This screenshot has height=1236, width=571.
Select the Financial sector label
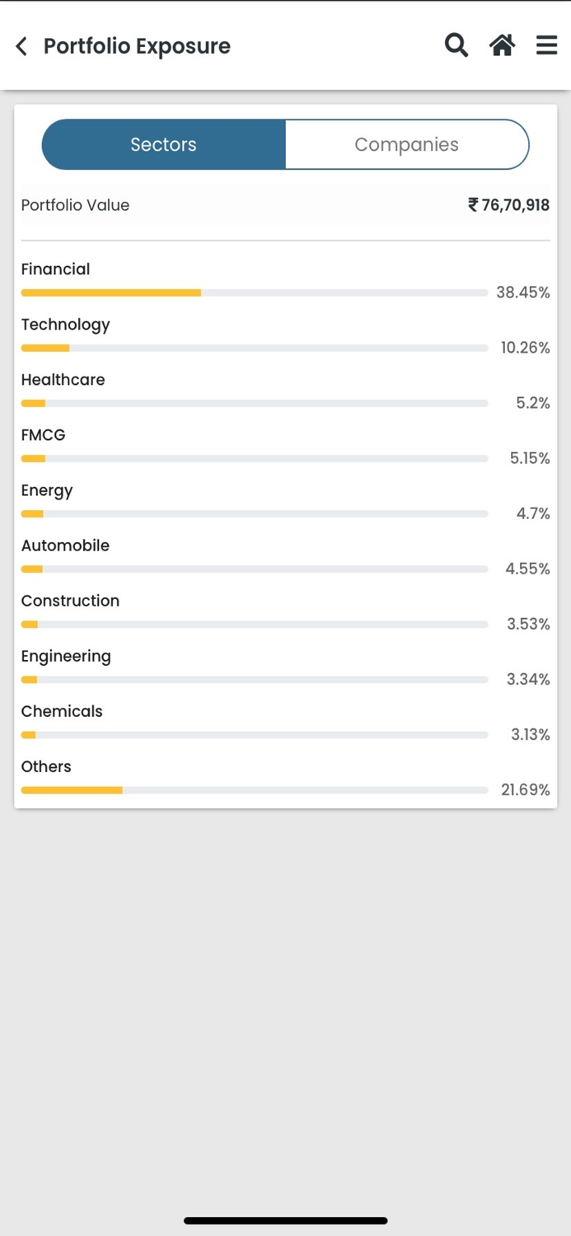55,269
